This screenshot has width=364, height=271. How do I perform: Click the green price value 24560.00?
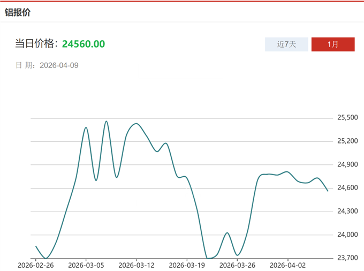[x=84, y=44]
